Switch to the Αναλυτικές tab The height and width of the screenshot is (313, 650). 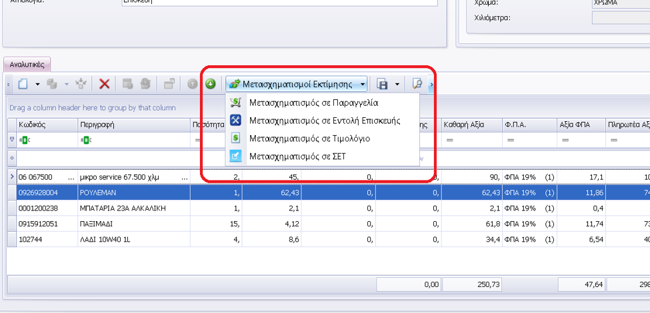tap(27, 65)
